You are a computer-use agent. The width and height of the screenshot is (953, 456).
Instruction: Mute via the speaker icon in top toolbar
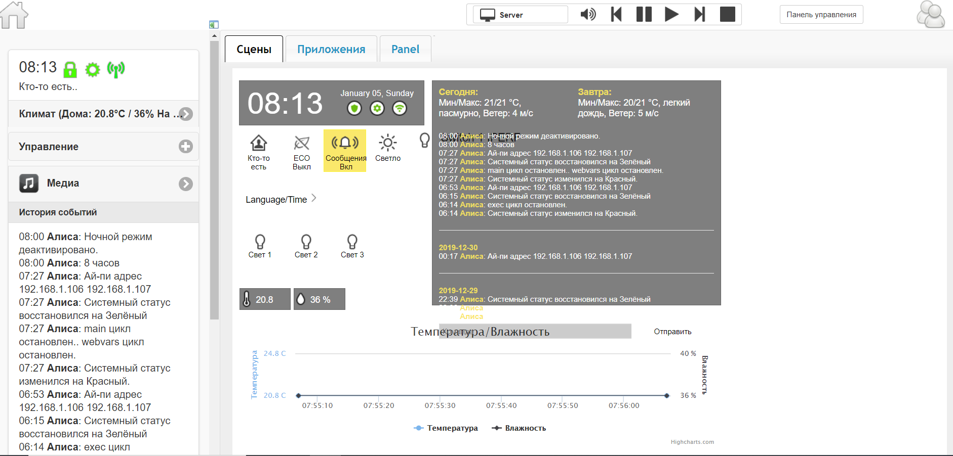pyautogui.click(x=587, y=14)
